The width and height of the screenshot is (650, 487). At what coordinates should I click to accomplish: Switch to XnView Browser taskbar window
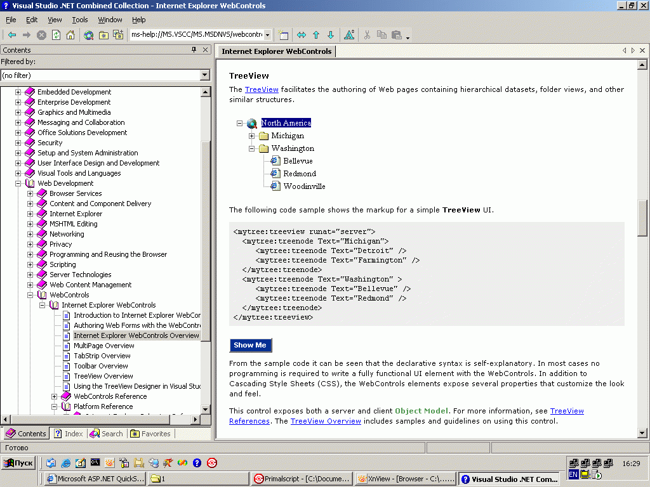(406, 479)
